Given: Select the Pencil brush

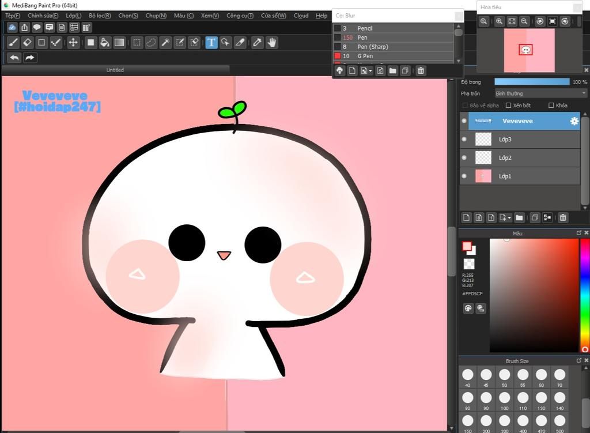Looking at the screenshot, I should [x=393, y=28].
